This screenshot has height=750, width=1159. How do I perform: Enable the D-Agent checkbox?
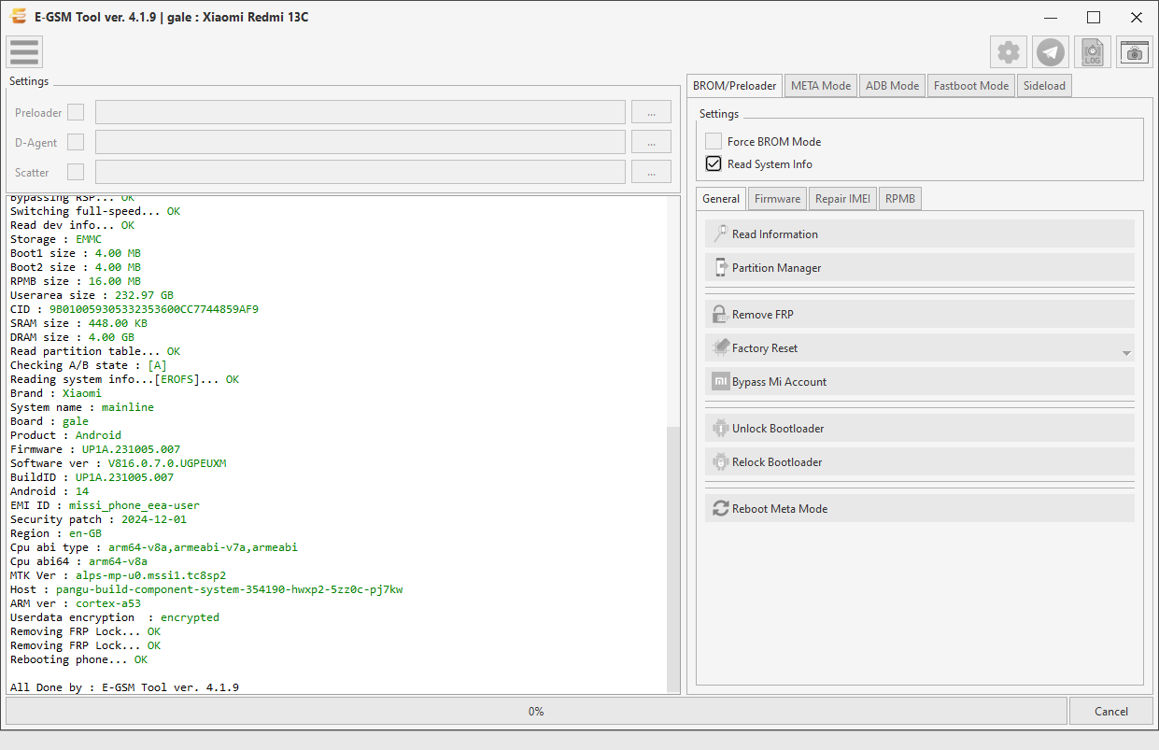[76, 142]
